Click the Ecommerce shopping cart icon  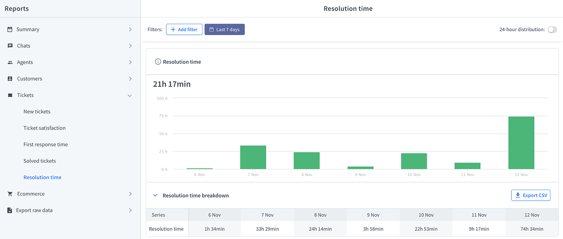coord(10,194)
